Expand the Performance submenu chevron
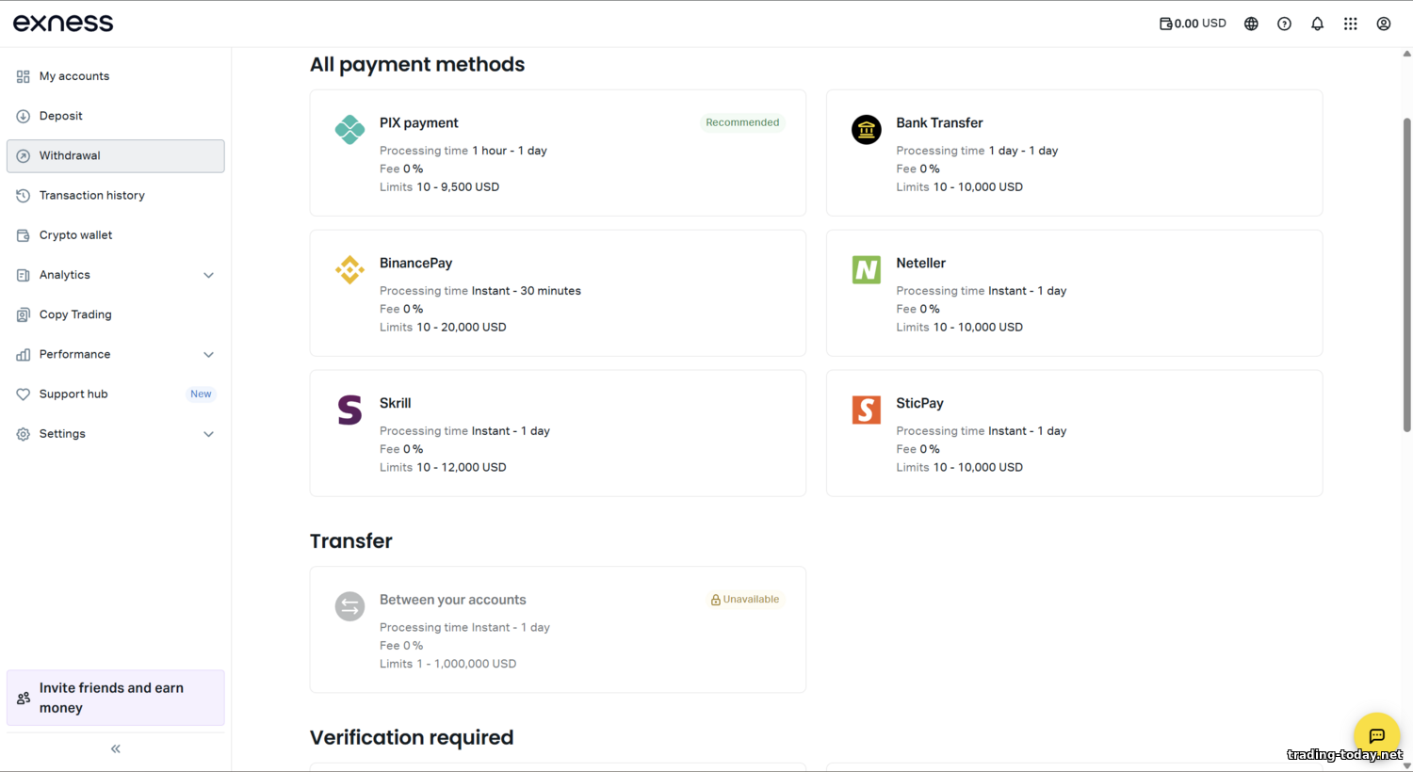This screenshot has height=772, width=1413. (208, 355)
